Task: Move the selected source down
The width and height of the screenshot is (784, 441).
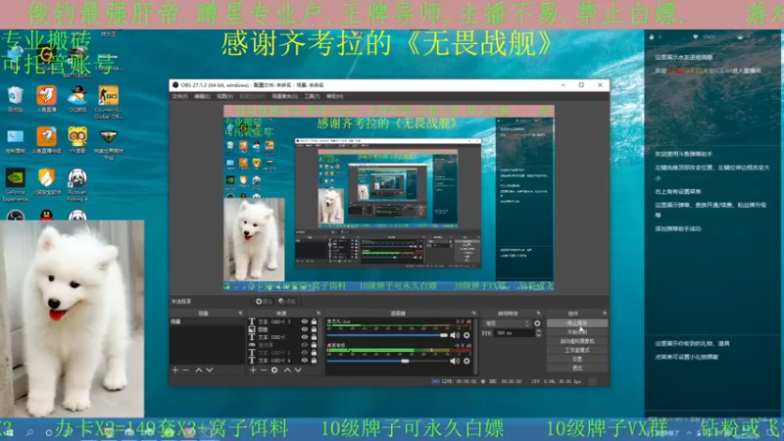Action: (298, 370)
